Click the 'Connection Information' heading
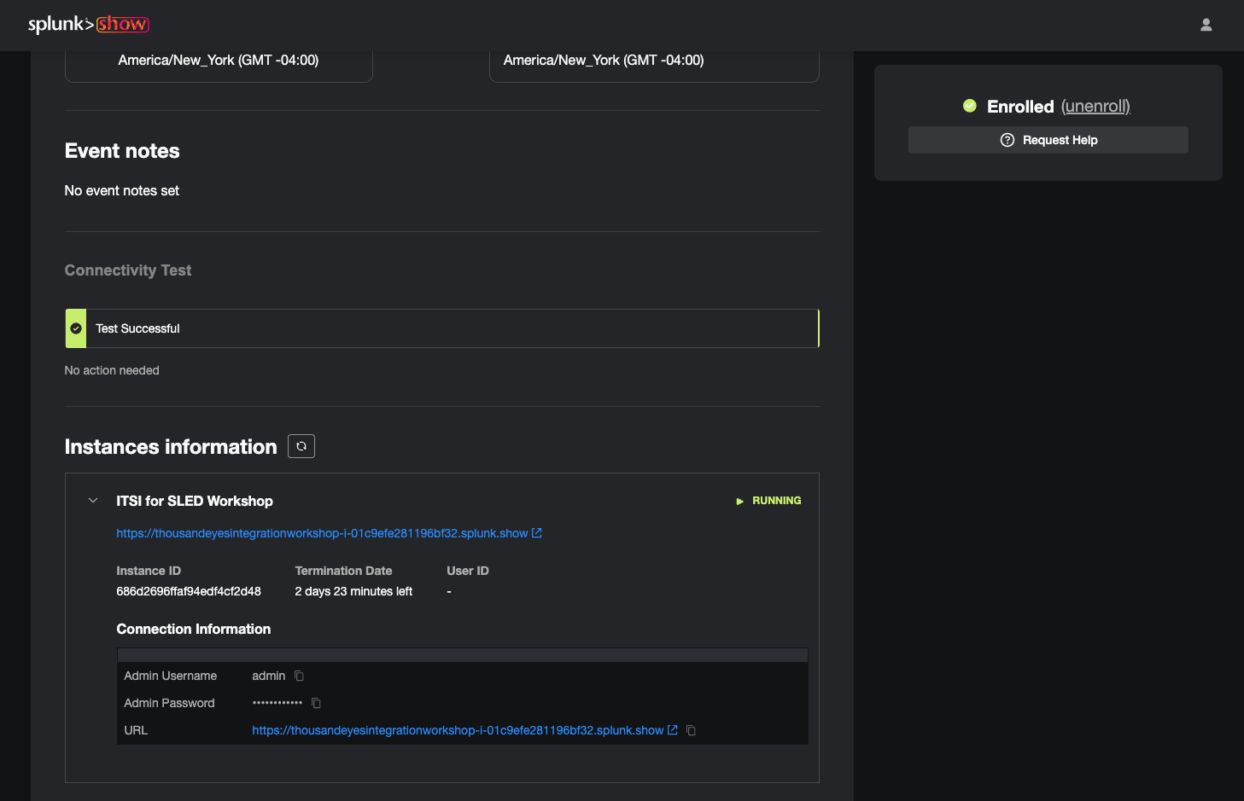 194,629
